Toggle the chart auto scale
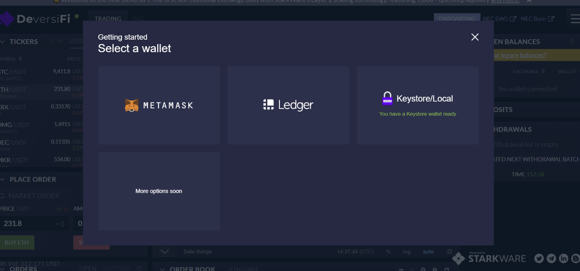 [429, 252]
